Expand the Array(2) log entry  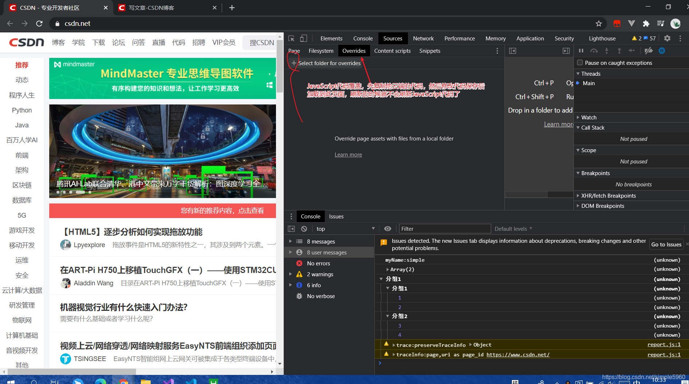(388, 269)
